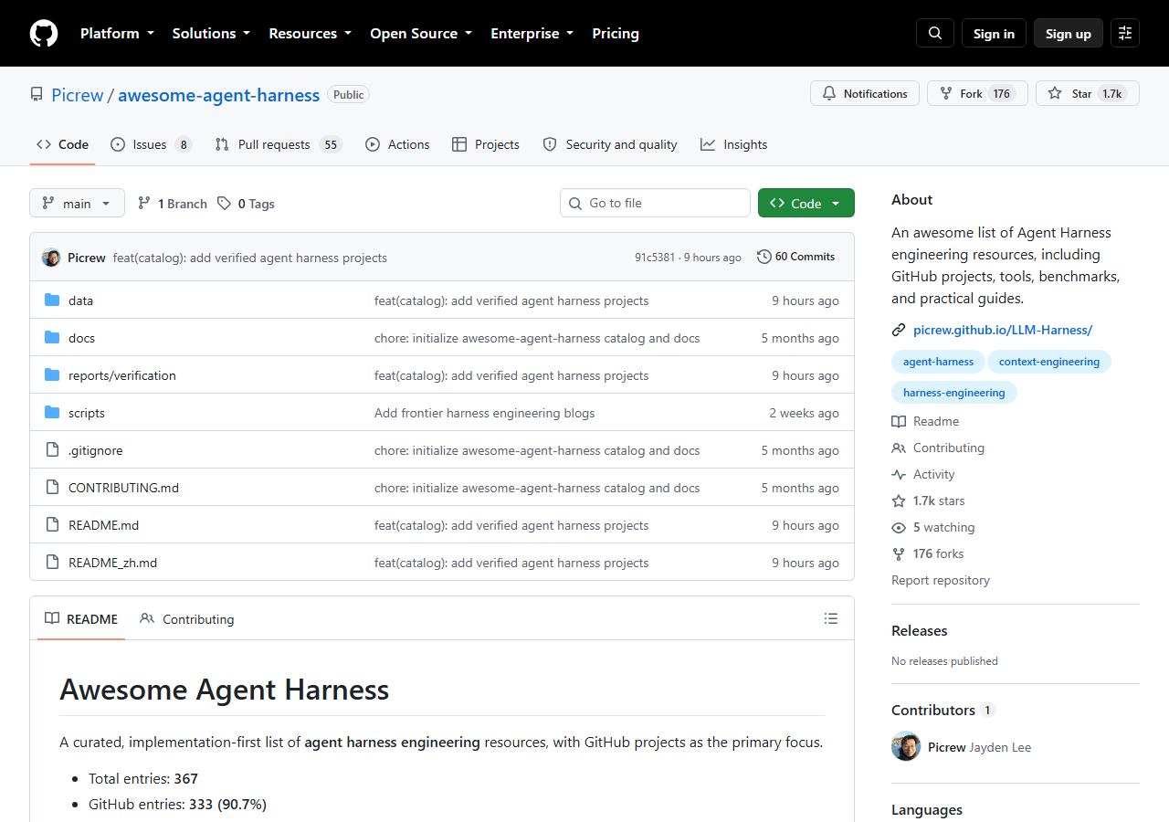Image resolution: width=1169 pixels, height=822 pixels.
Task: Open commit hash 91c5381
Action: (x=655, y=258)
